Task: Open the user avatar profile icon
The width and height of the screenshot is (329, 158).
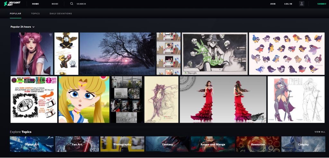Action: [301, 4]
